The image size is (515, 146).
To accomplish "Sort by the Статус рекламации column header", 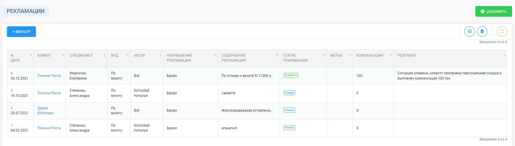I will 295,58.
